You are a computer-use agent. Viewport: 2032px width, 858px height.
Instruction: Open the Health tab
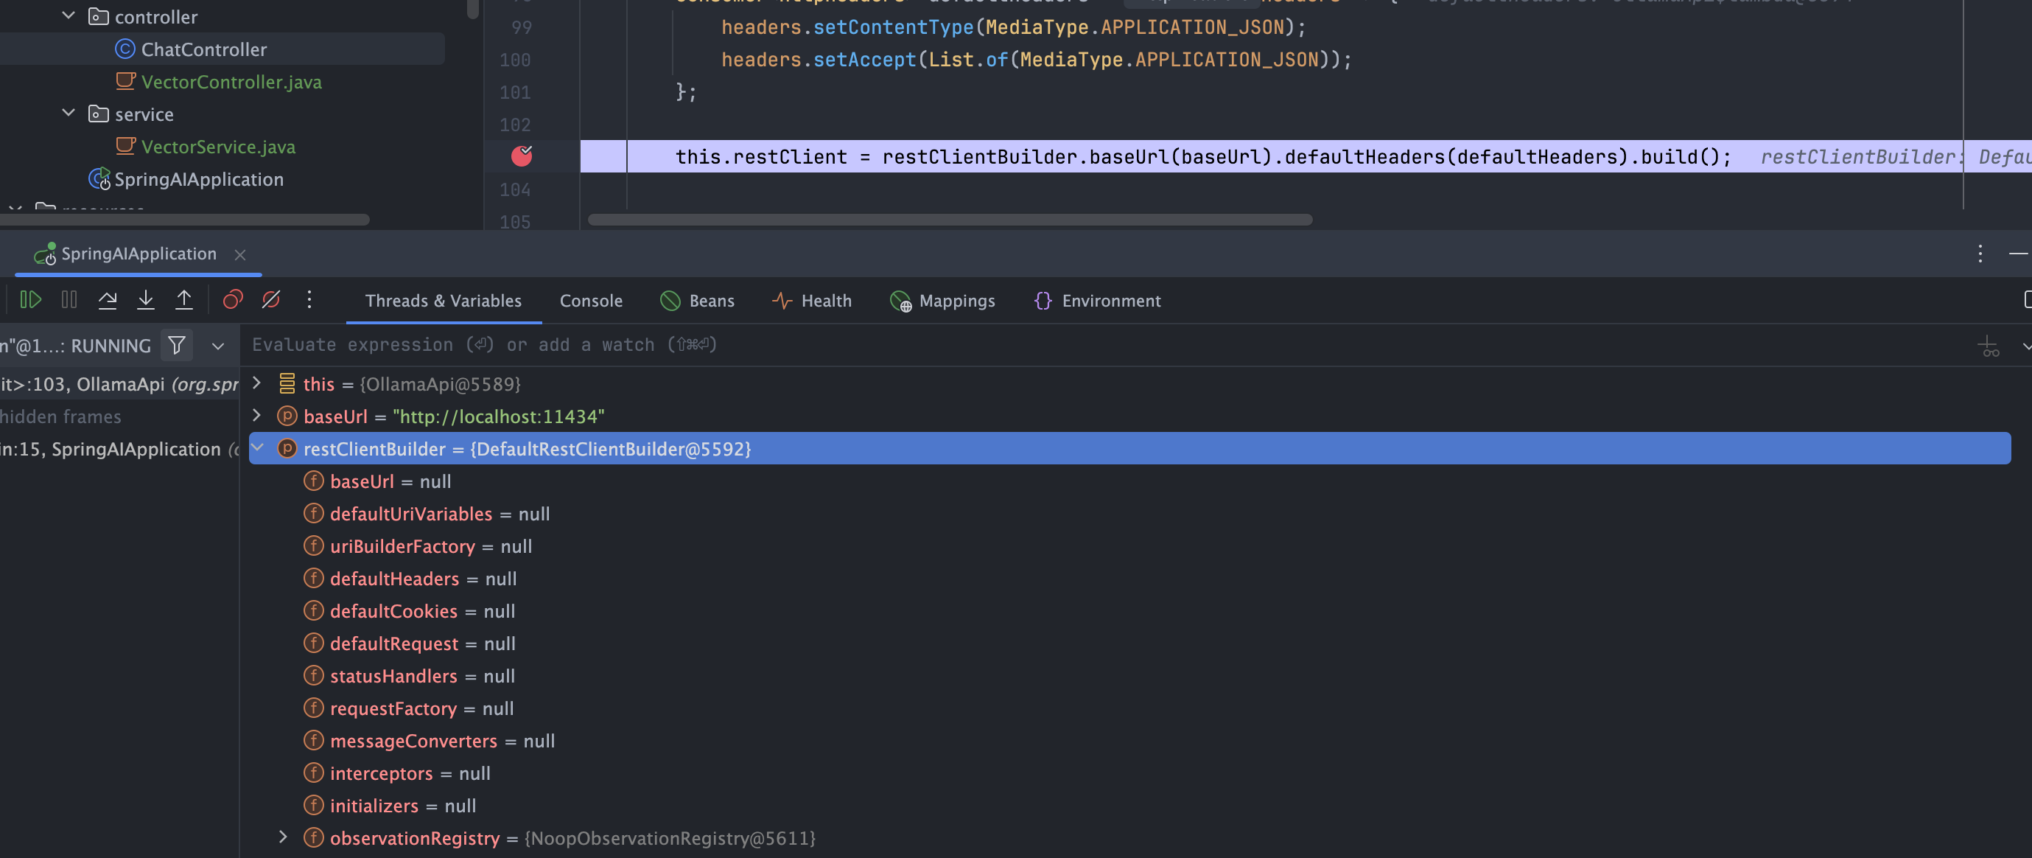point(812,301)
